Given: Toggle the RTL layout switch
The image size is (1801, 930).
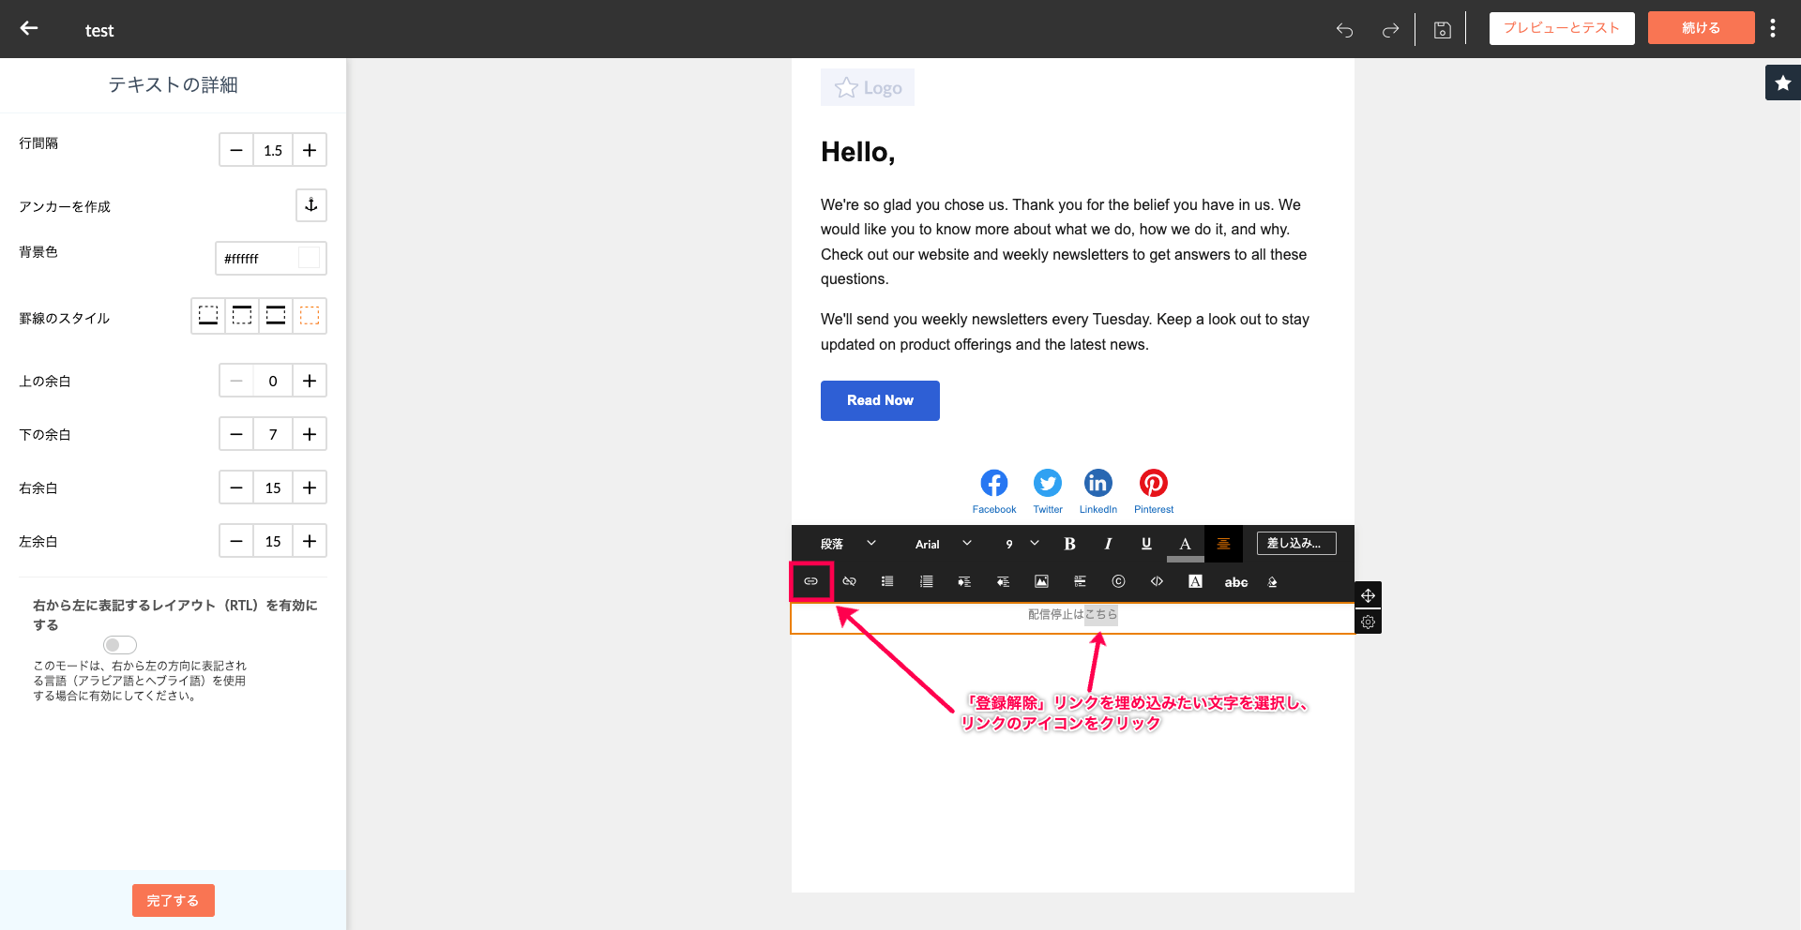Looking at the screenshot, I should (120, 645).
